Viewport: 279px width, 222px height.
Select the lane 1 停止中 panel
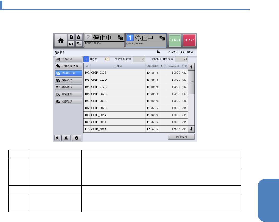146,40
